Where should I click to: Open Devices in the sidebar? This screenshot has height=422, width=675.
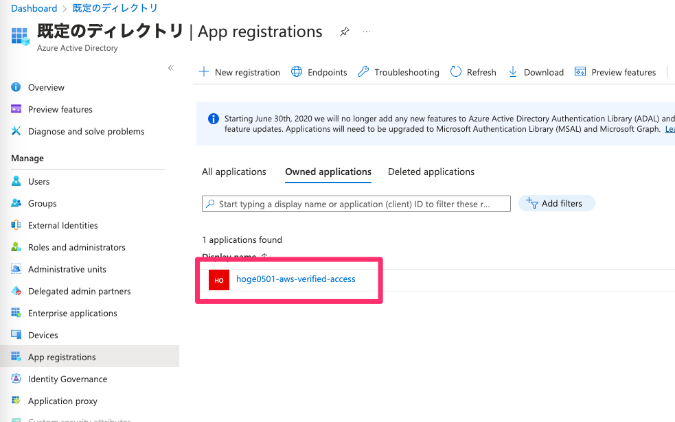point(43,335)
